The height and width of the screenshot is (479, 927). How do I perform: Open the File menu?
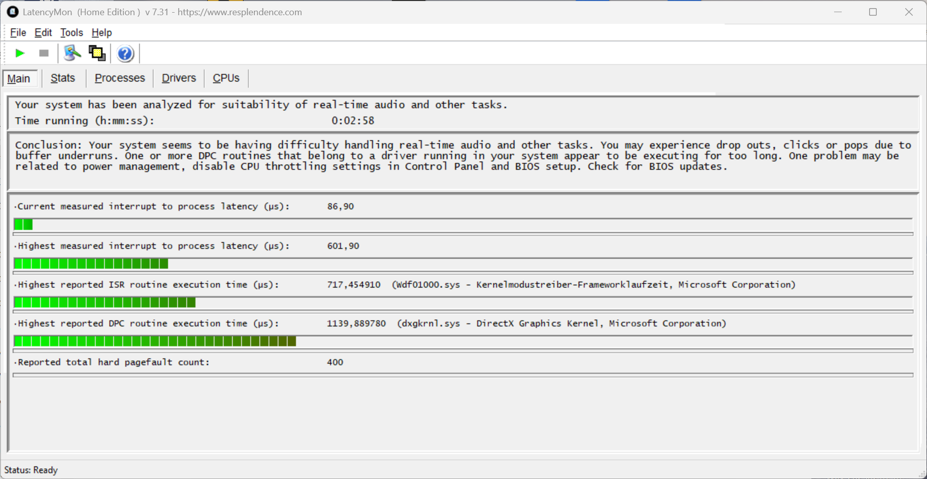[18, 32]
